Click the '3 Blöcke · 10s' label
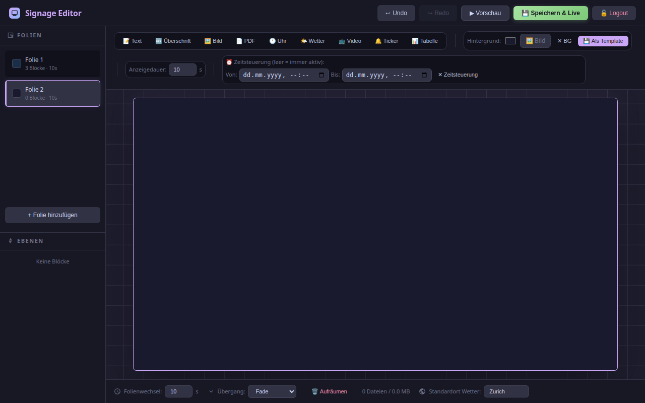The height and width of the screenshot is (403, 645). (x=41, y=68)
